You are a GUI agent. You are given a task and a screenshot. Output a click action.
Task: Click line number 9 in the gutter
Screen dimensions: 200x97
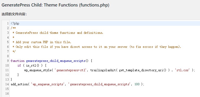pyautogui.click(x=8, y=61)
